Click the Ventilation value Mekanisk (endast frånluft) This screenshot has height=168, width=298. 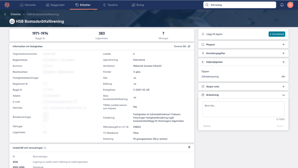(x=147, y=66)
